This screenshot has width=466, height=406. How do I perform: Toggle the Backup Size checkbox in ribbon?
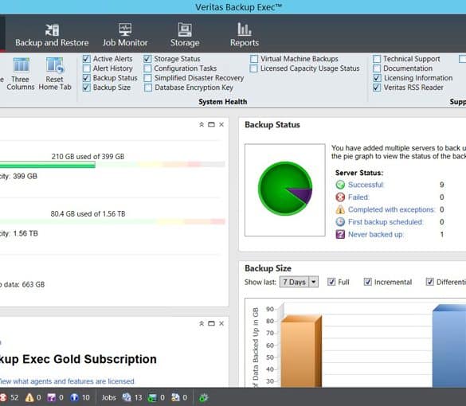coord(87,88)
